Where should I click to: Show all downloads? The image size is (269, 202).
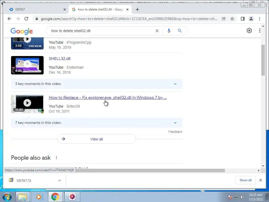245,180
